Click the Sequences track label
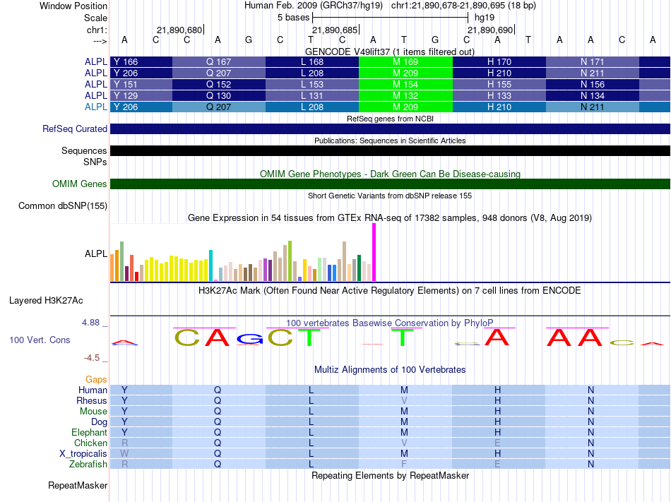The image size is (671, 502). point(84,150)
